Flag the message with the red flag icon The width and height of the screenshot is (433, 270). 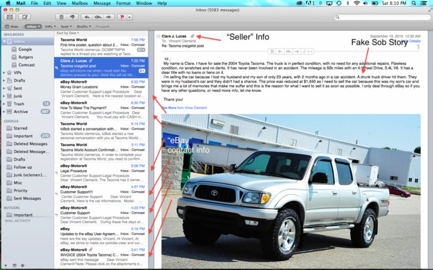122,17
